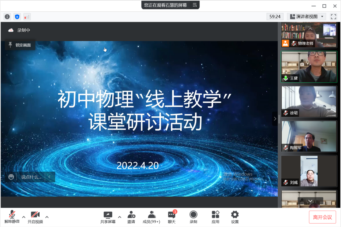The image size is (341, 227).
Task: Open the Apps panel
Action: 215,217
